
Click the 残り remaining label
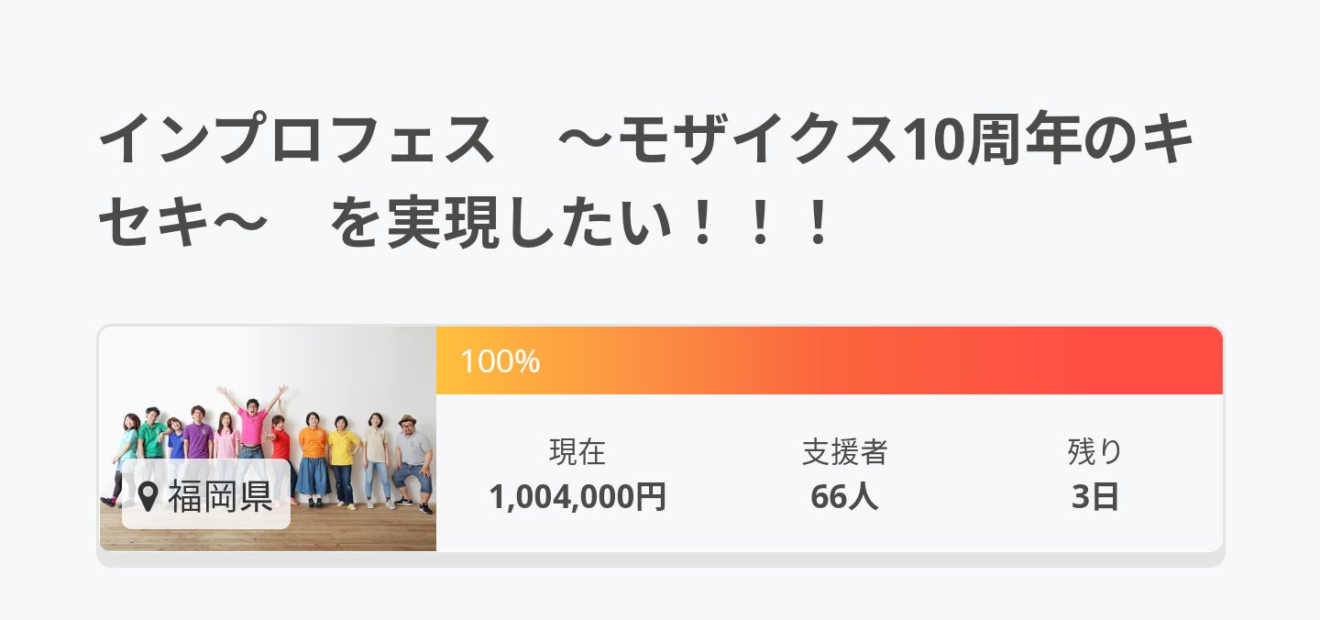coord(1095,451)
